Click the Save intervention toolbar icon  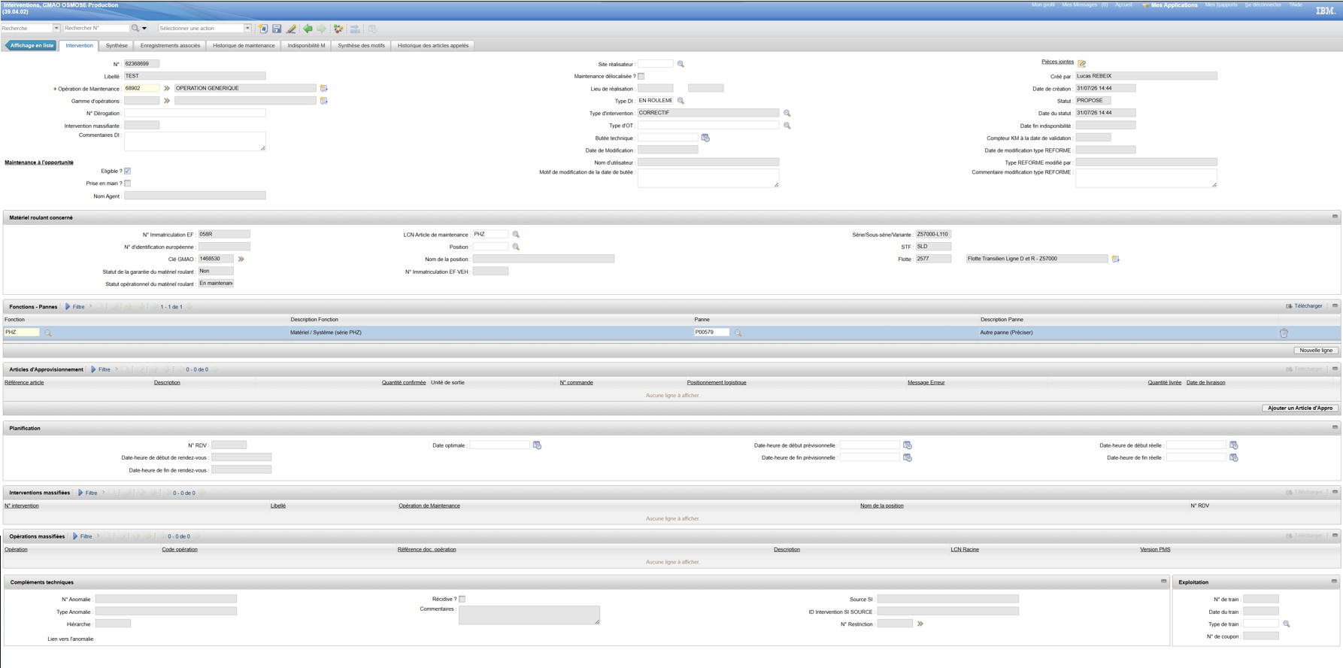click(277, 29)
